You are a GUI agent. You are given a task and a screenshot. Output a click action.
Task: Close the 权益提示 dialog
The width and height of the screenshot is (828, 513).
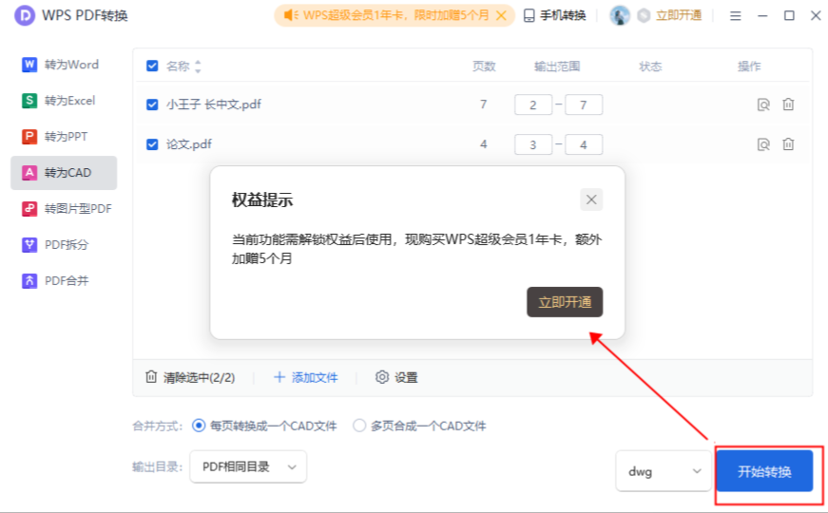tap(591, 199)
